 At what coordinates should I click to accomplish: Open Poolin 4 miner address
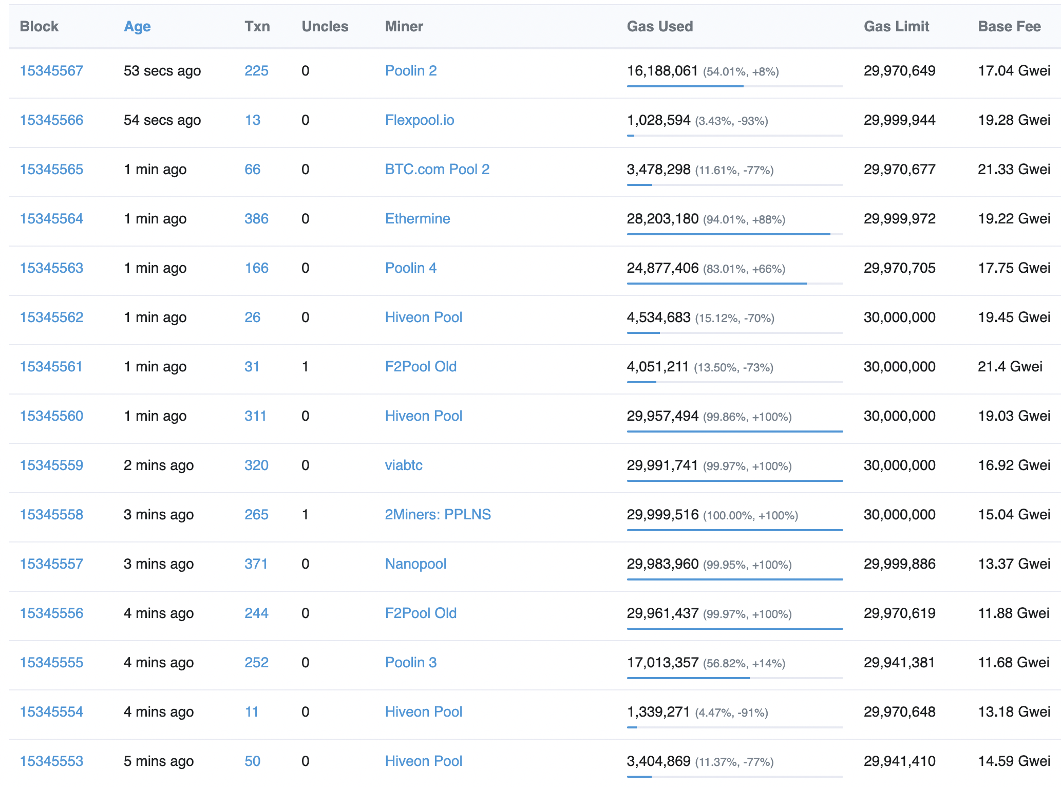[x=410, y=268]
